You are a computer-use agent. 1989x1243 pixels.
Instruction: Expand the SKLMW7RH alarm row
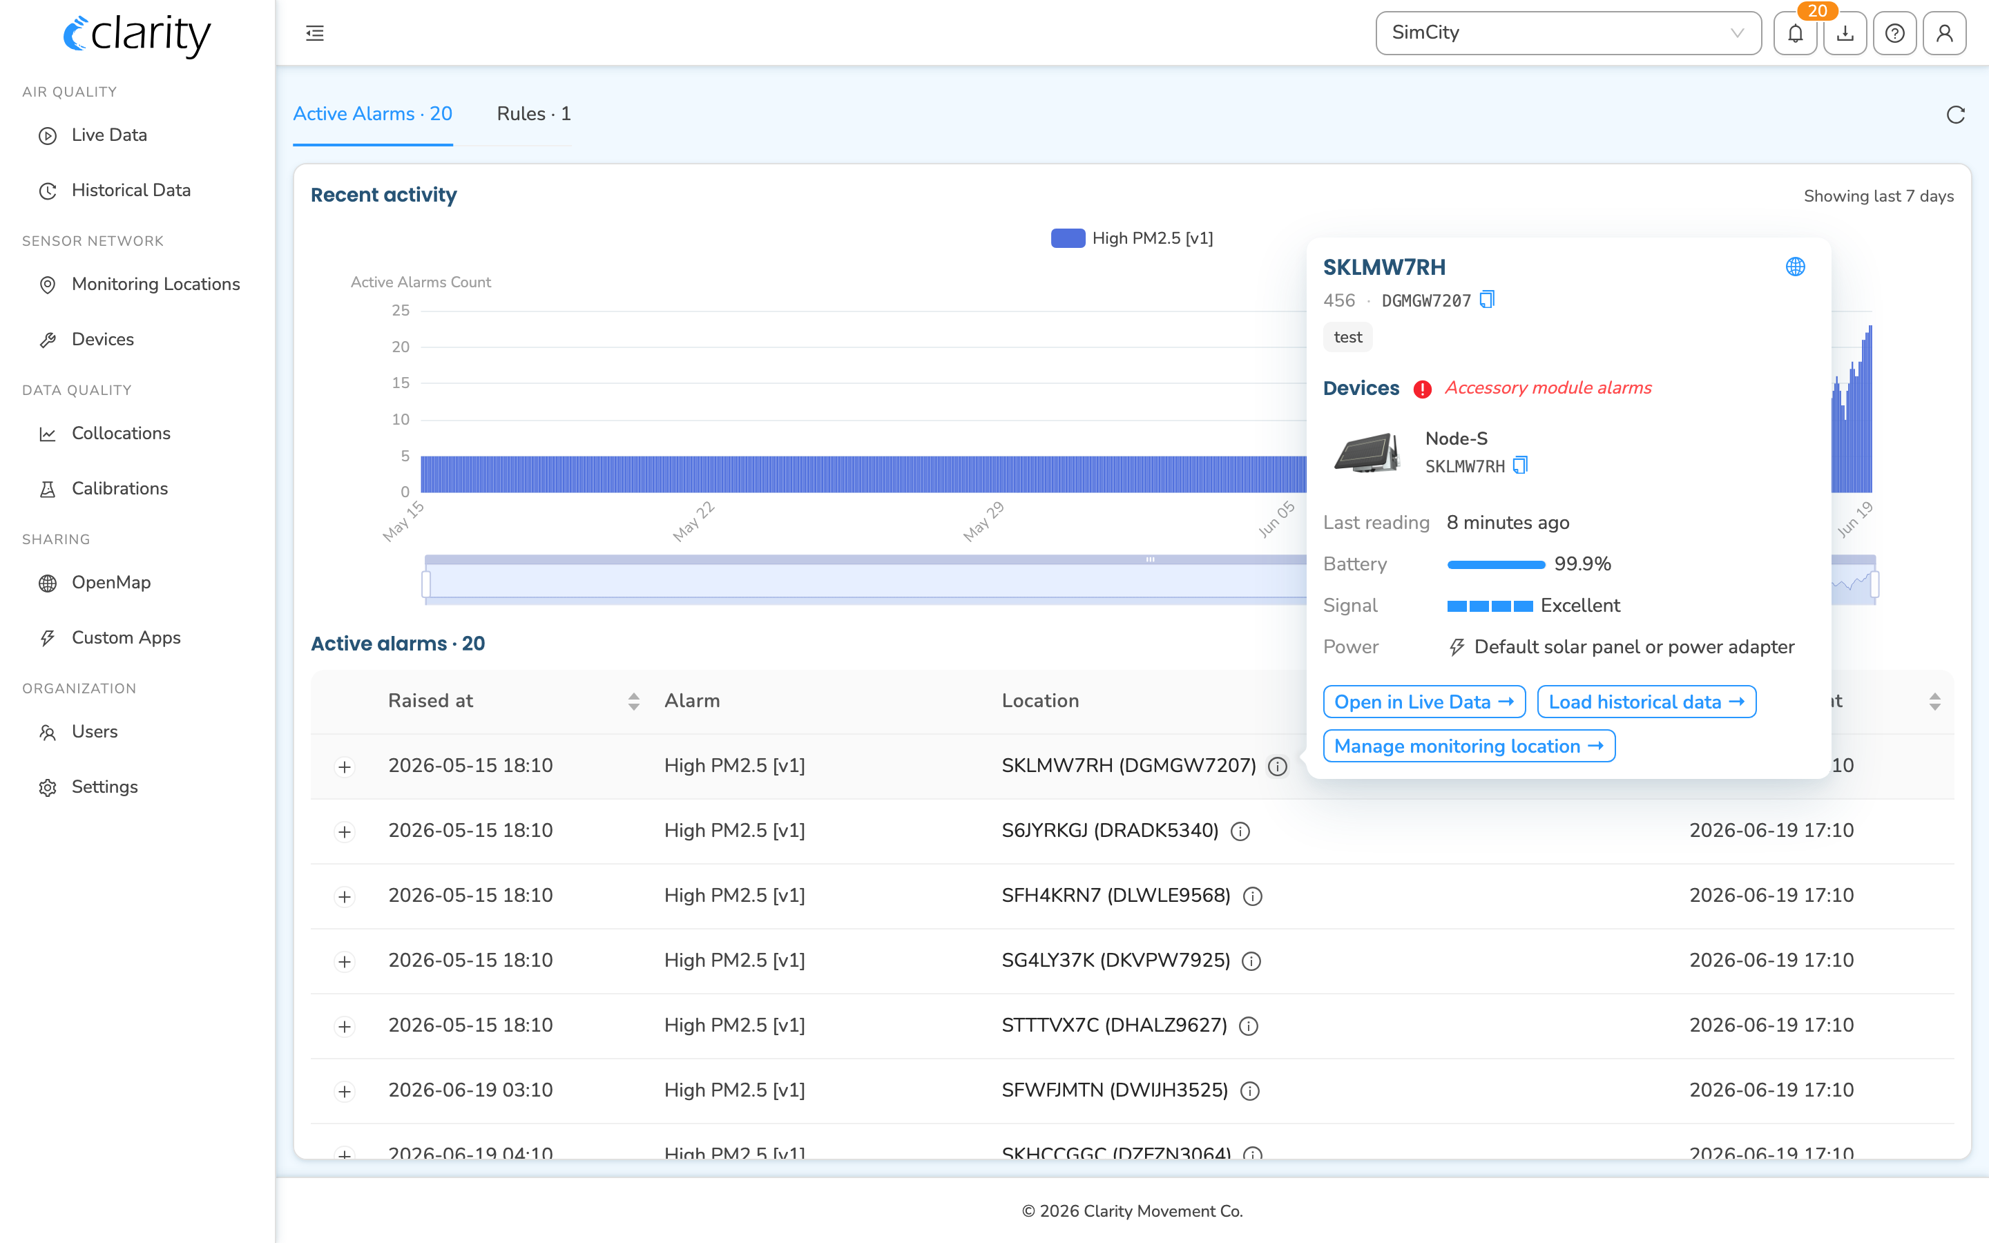click(345, 767)
